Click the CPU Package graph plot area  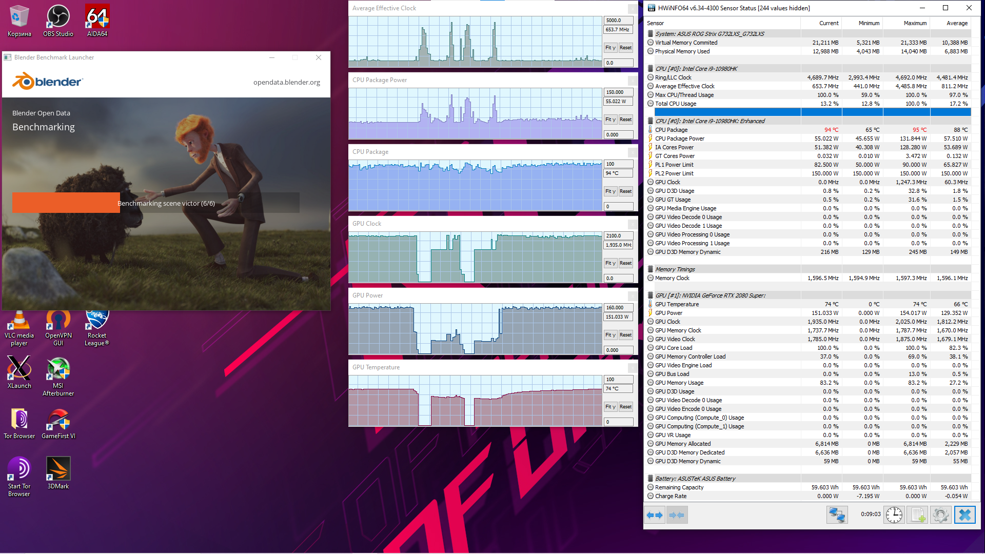coord(476,185)
